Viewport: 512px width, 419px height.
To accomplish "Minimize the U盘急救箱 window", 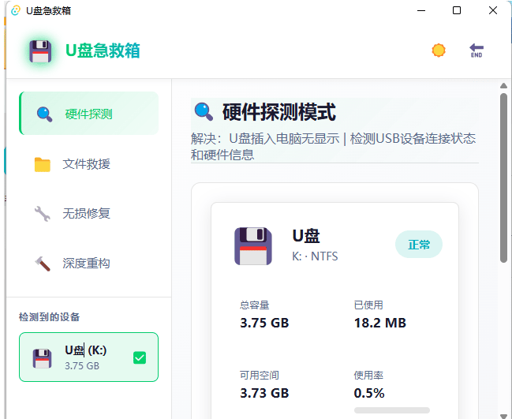I will 421,10.
